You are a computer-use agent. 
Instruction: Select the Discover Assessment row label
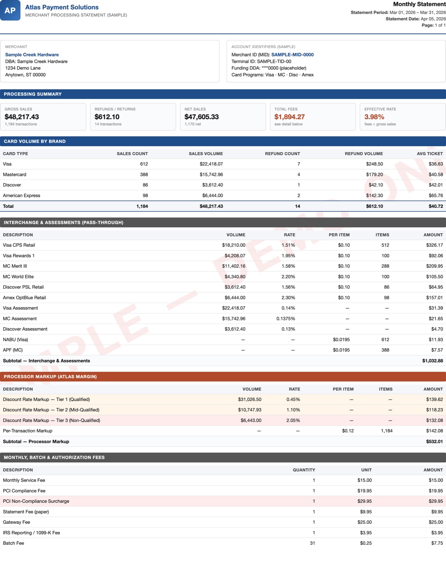tap(25, 329)
